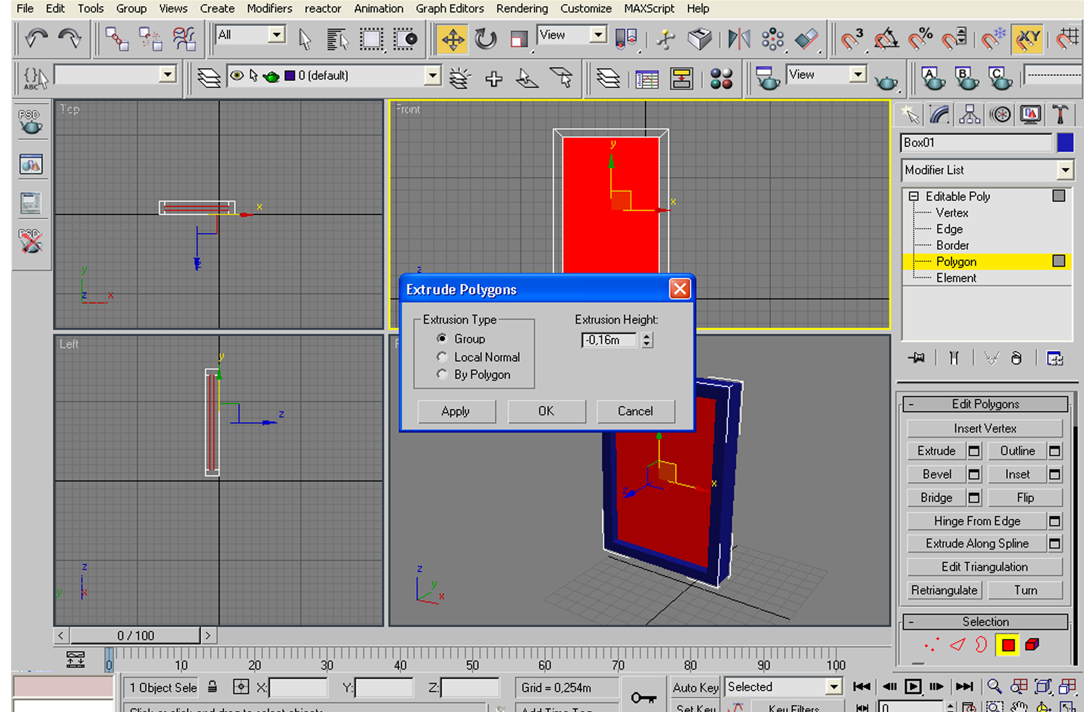The image size is (1084, 712).
Task: Select the Local Normal extrusion type
Action: click(442, 357)
